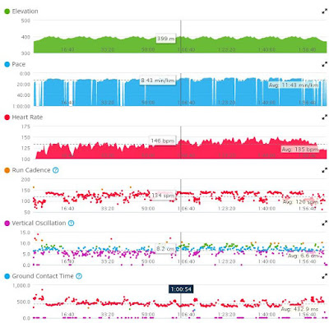
Task: Open the Vertical Oscillation help icon
Action: click(71, 224)
